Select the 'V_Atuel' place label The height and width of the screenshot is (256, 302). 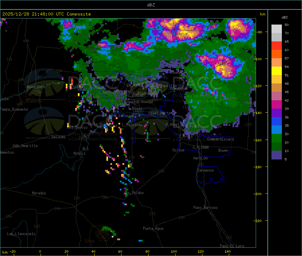click(x=172, y=124)
